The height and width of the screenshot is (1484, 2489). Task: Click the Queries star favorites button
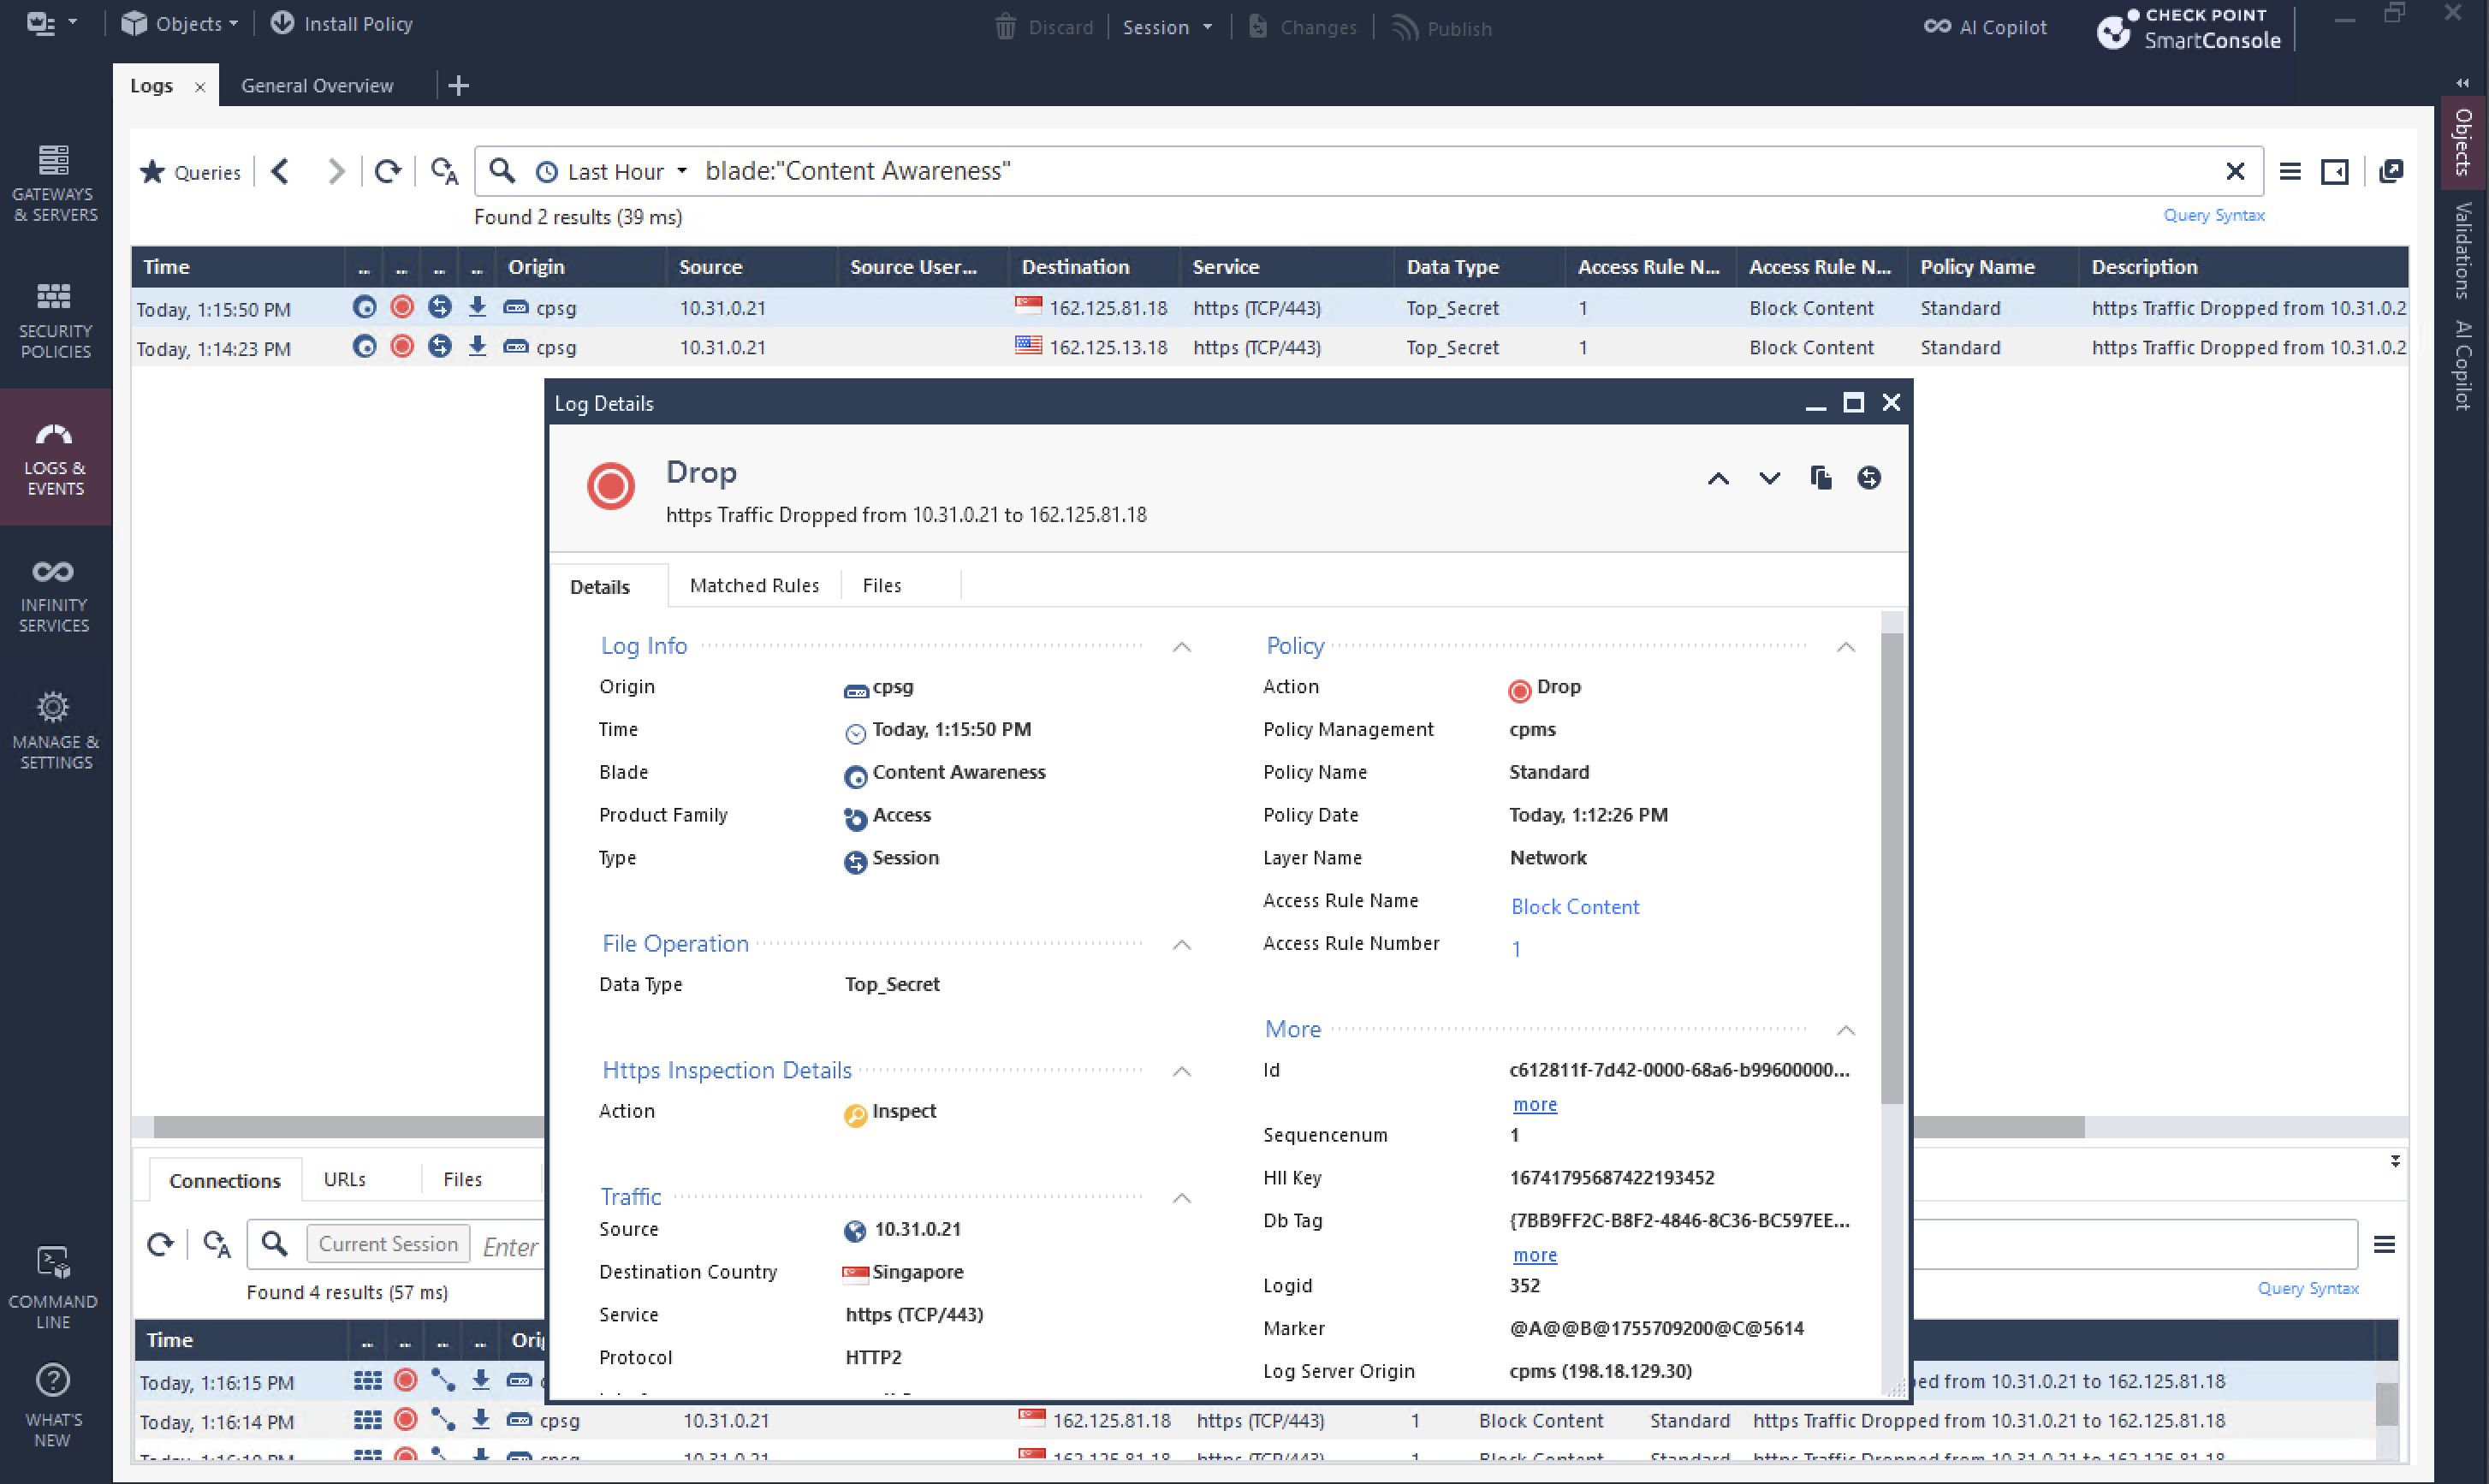click(x=191, y=172)
